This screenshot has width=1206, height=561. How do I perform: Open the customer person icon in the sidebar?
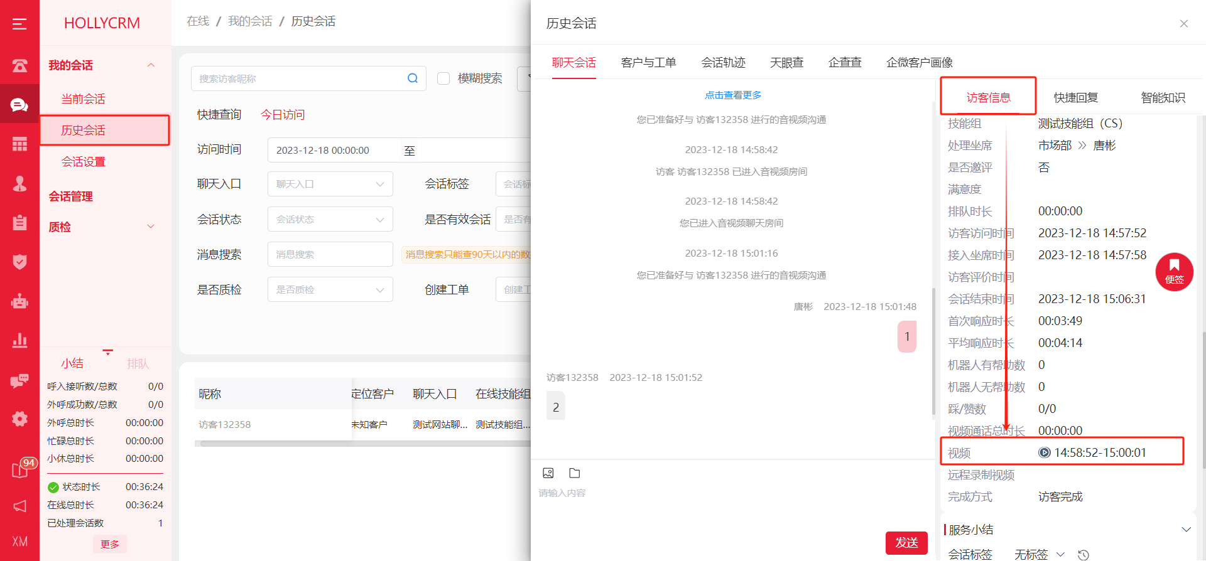pos(19,183)
